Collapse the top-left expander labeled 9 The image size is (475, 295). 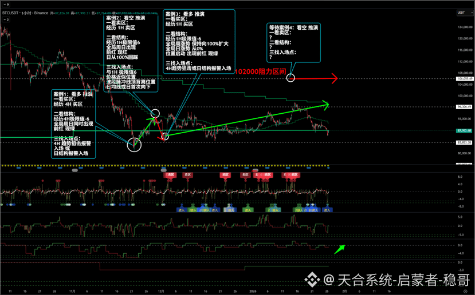coord(6,5)
